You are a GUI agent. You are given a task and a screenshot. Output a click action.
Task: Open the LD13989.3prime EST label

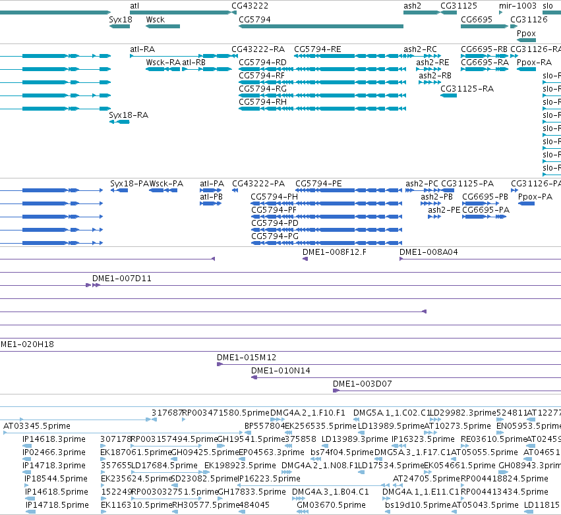(355, 439)
